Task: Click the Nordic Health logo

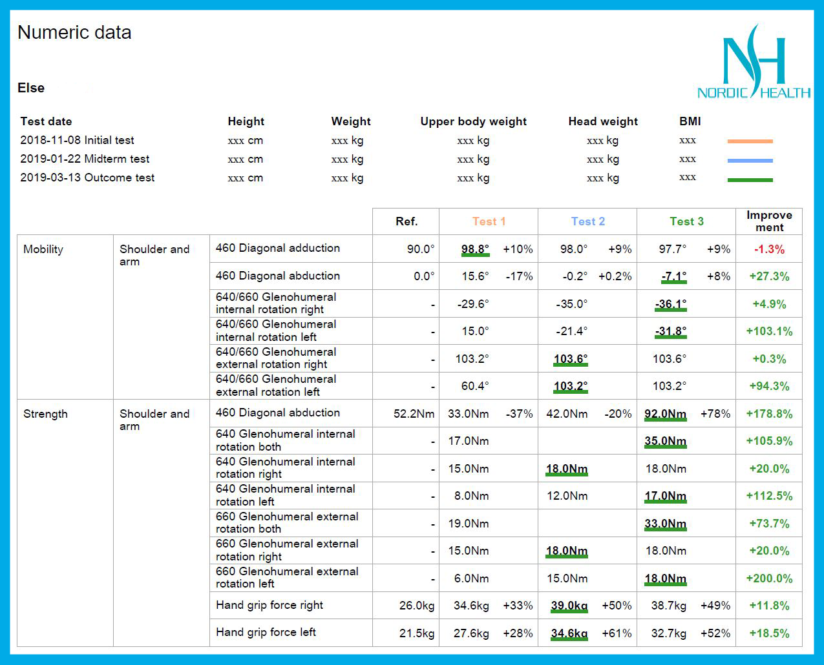Action: point(754,62)
